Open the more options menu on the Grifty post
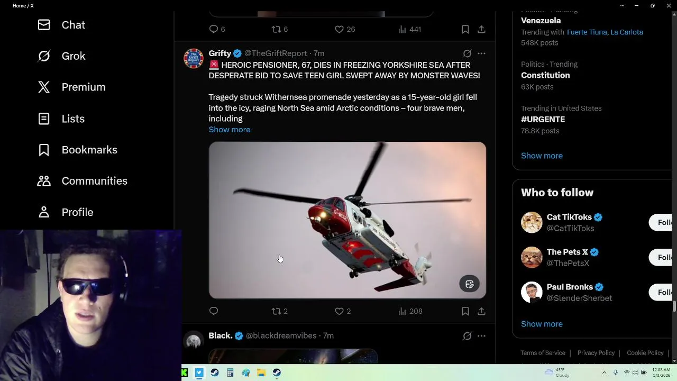This screenshot has height=381, width=677. (x=481, y=53)
